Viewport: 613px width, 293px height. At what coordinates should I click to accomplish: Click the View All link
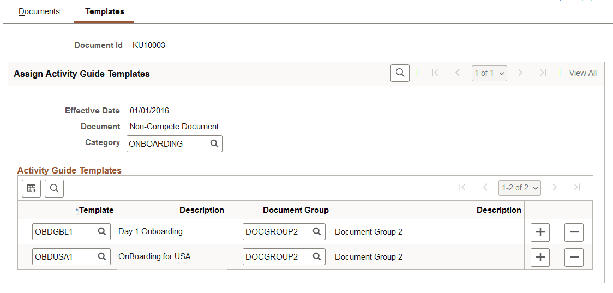582,73
